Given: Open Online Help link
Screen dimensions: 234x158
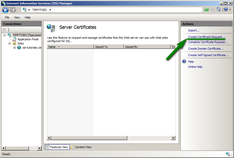Looking at the screenshot, I should 195,67.
